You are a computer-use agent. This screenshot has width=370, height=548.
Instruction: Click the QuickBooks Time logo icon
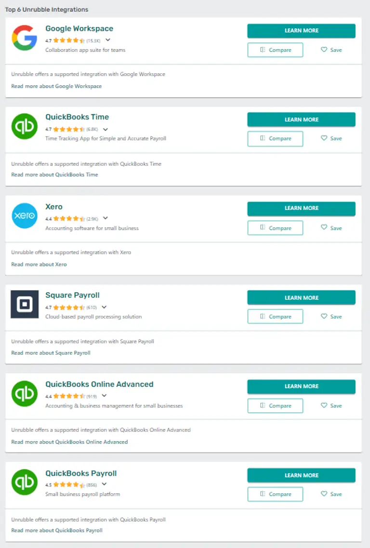24,126
